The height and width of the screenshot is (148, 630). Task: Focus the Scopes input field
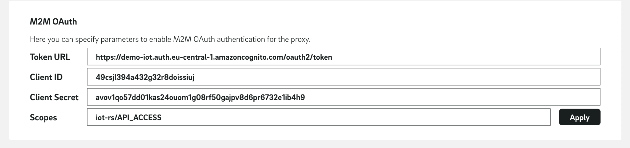click(x=318, y=117)
